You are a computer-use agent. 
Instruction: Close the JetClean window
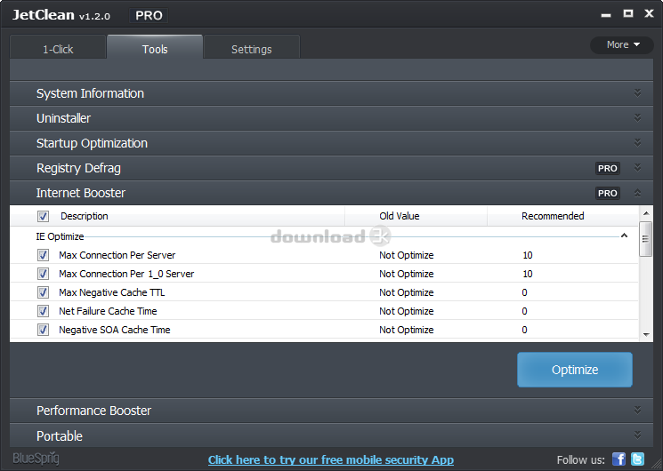[649, 13]
